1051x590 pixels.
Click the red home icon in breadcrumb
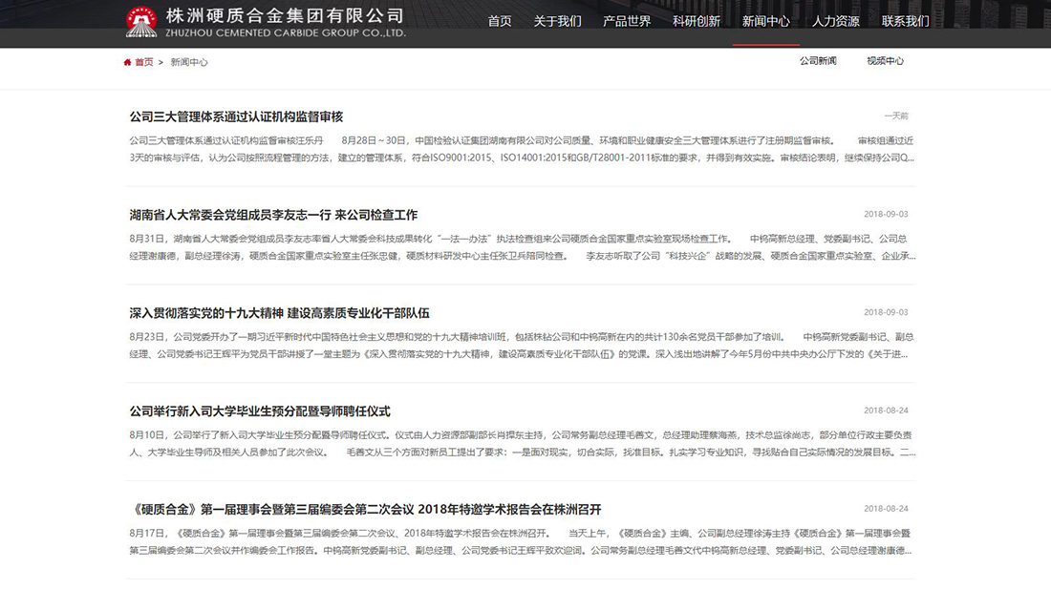(x=127, y=62)
